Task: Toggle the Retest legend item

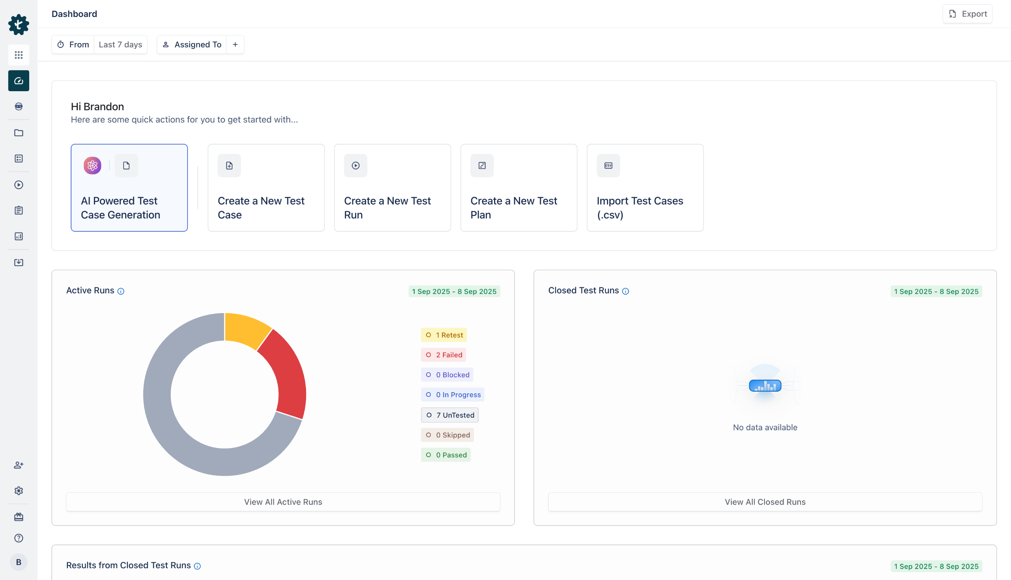Action: coord(444,335)
